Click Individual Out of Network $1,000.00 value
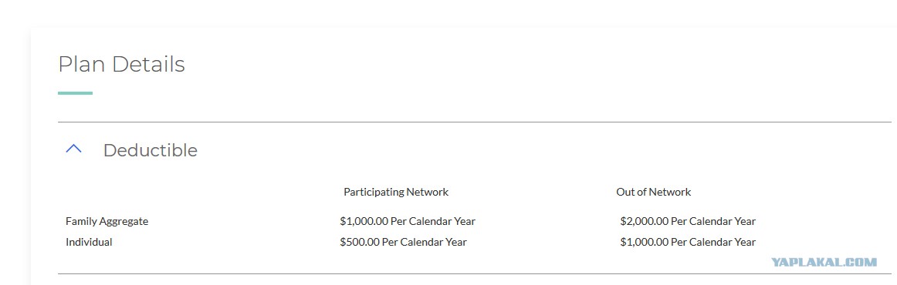The width and height of the screenshot is (897, 285). [688, 242]
